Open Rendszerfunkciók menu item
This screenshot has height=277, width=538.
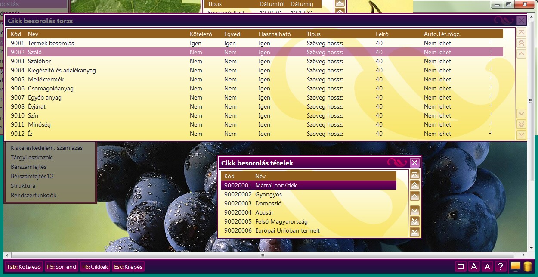pyautogui.click(x=34, y=195)
